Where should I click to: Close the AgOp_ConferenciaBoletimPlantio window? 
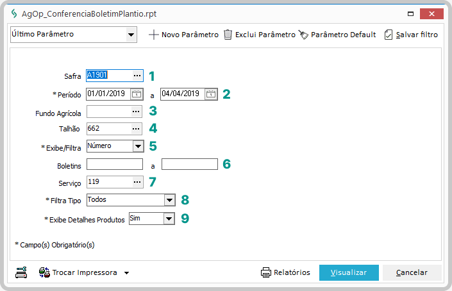[x=431, y=13]
